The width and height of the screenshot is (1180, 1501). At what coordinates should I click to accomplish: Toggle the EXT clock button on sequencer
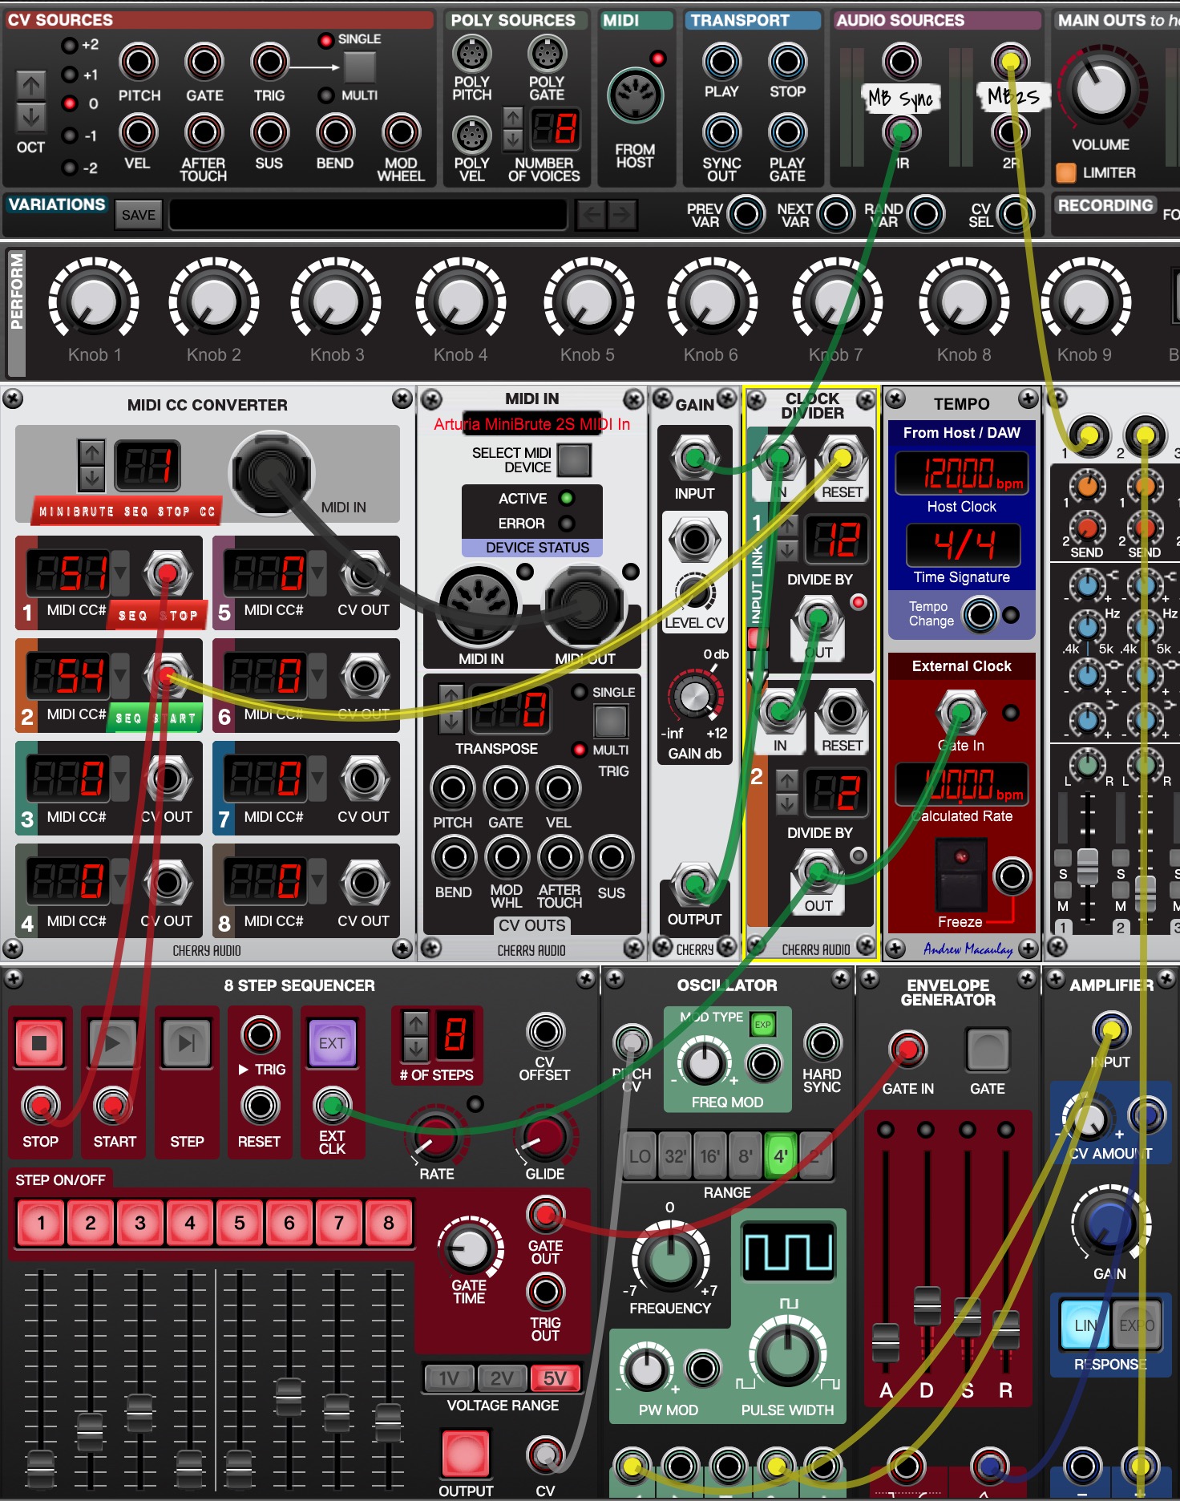[332, 1043]
